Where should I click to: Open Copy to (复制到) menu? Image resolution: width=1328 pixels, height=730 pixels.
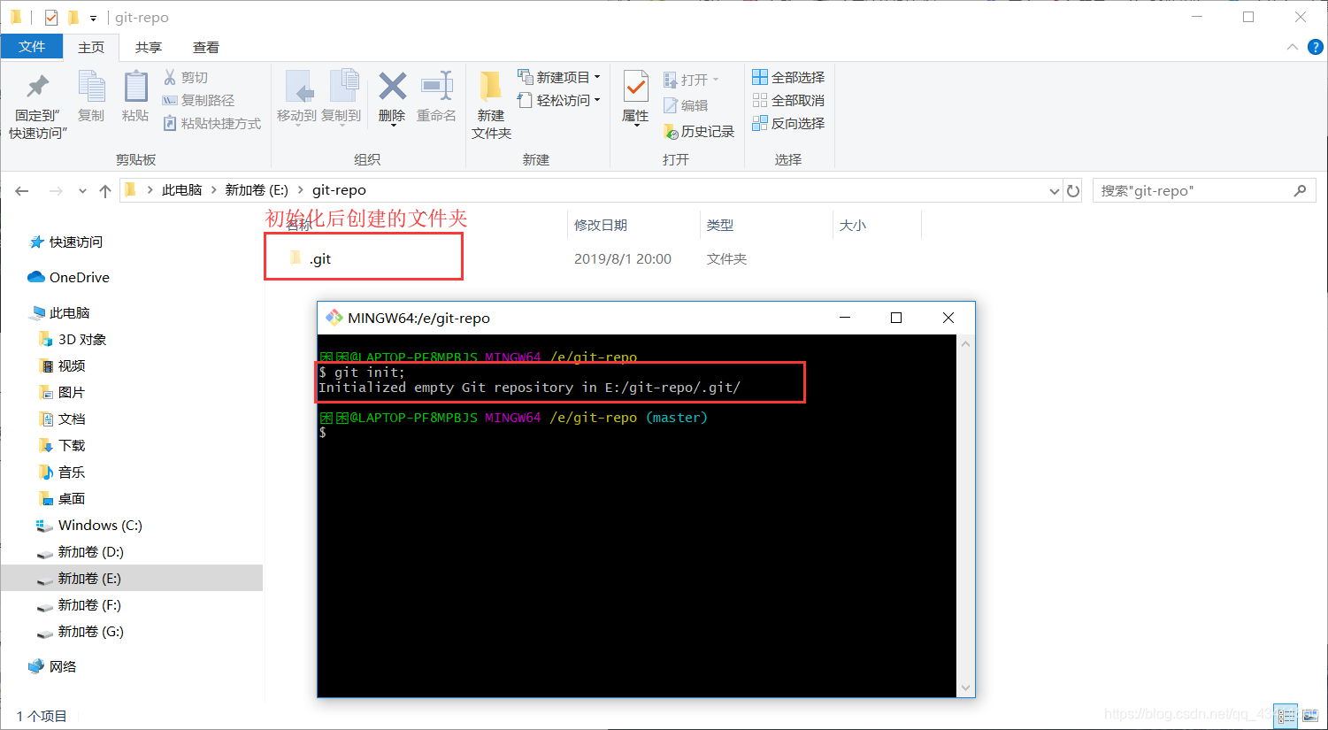click(x=341, y=97)
